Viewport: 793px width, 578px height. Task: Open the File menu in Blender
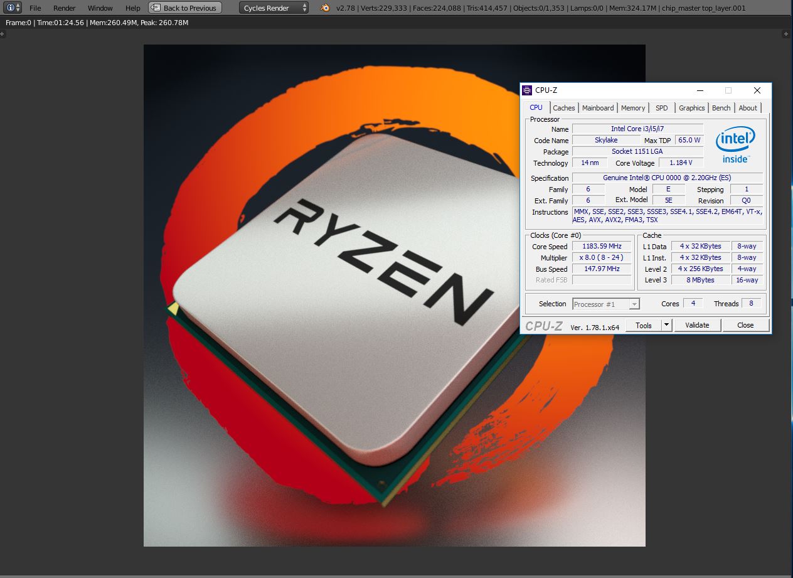35,8
